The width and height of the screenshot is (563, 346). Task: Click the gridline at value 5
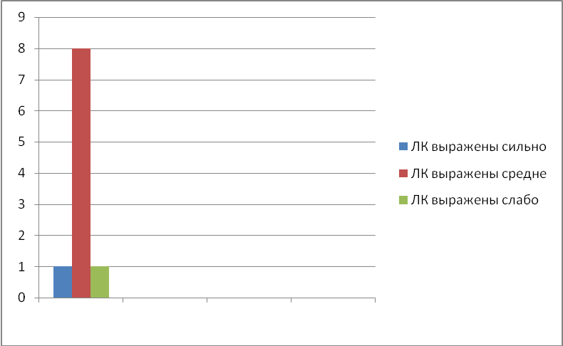[x=232, y=142]
